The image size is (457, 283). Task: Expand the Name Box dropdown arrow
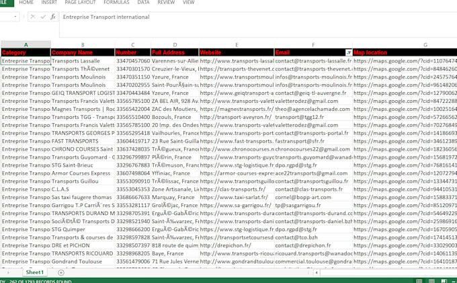(15, 17)
